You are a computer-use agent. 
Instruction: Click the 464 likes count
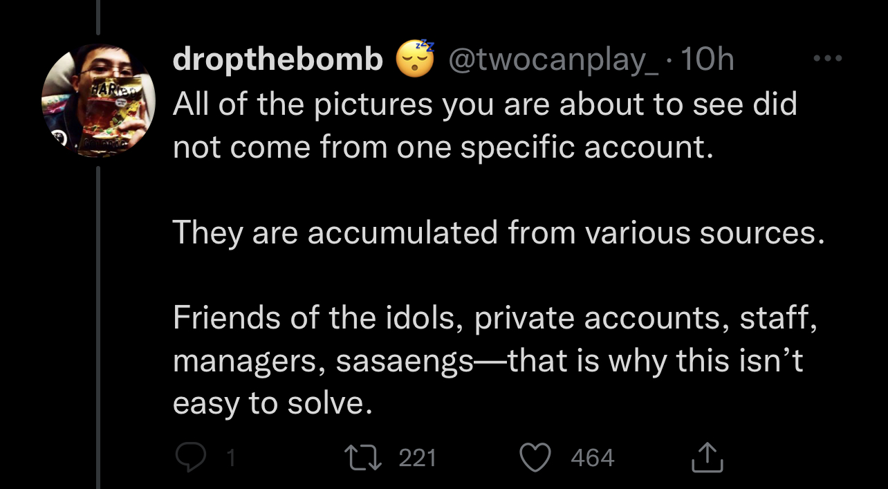click(593, 458)
